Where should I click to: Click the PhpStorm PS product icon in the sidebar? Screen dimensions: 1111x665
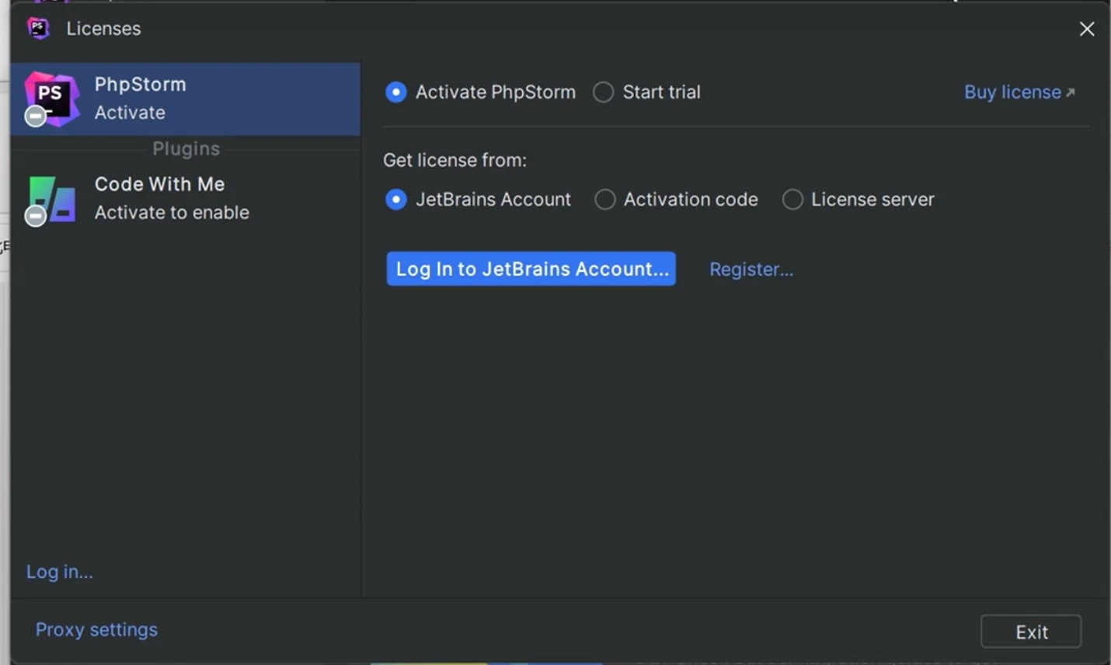pyautogui.click(x=51, y=99)
